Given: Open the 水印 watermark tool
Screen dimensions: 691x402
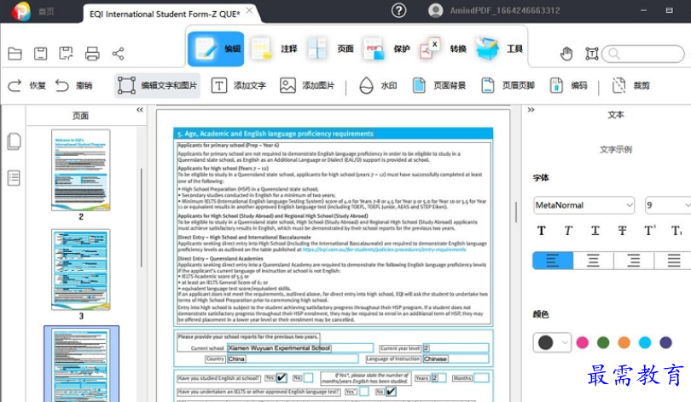Looking at the screenshot, I should [x=378, y=85].
